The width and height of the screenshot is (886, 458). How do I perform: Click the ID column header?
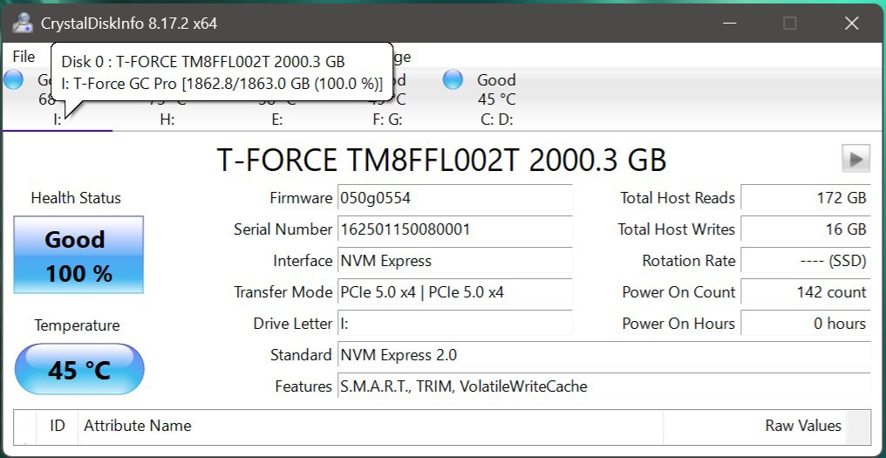coord(57,426)
